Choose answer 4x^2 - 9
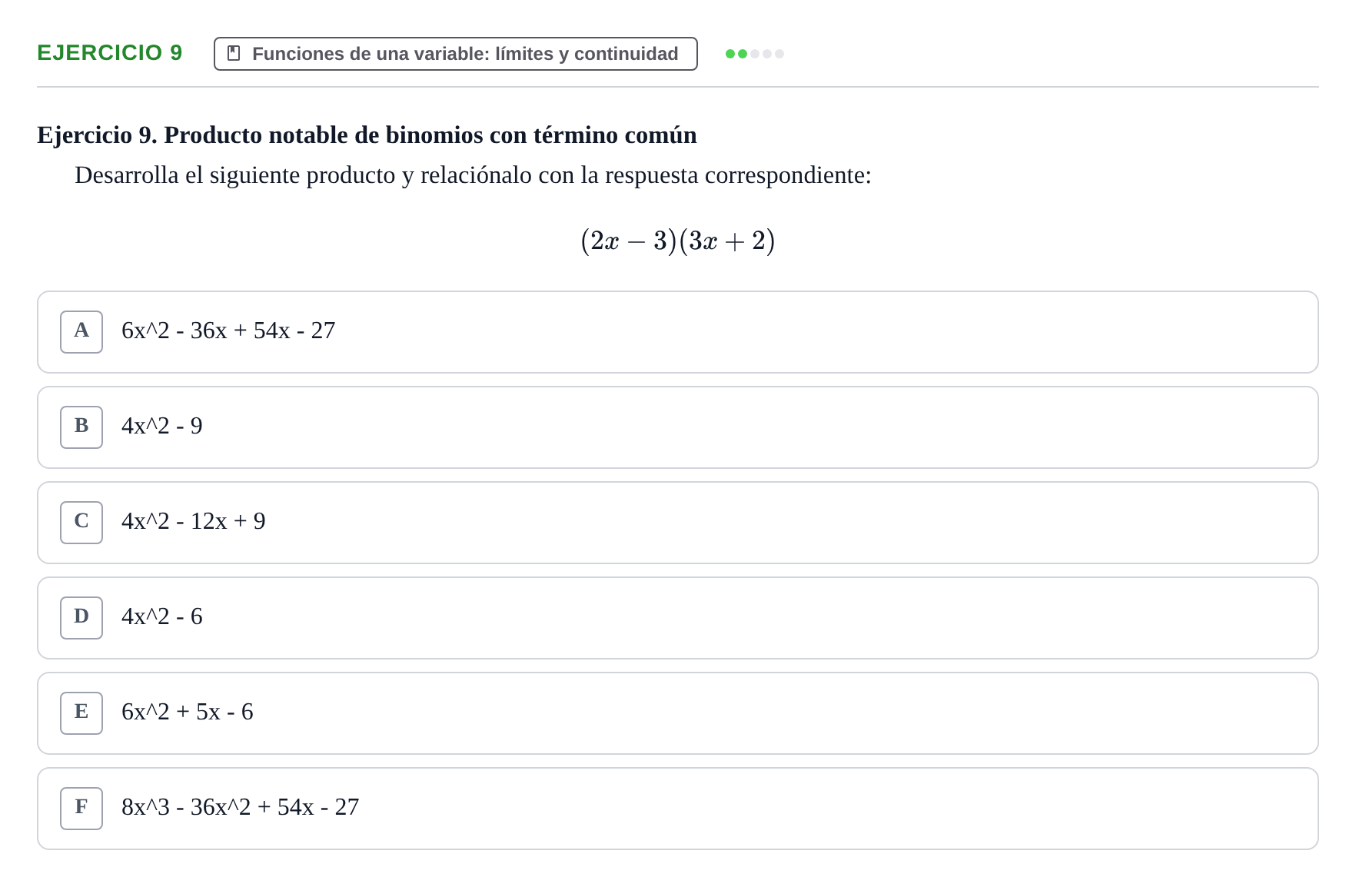The height and width of the screenshot is (887, 1356). [678, 427]
